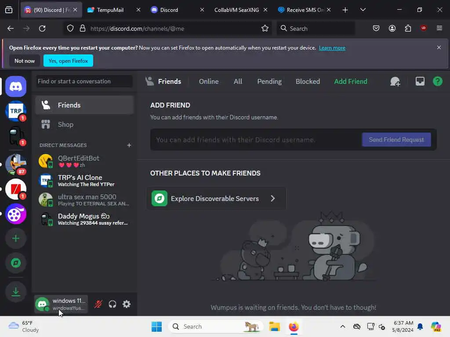Open TRP's AI Clone direct message
The image size is (450, 337).
(x=85, y=180)
